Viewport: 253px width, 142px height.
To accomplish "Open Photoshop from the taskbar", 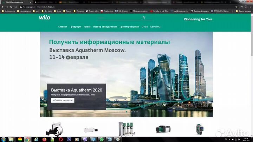I will tap(69, 140).
